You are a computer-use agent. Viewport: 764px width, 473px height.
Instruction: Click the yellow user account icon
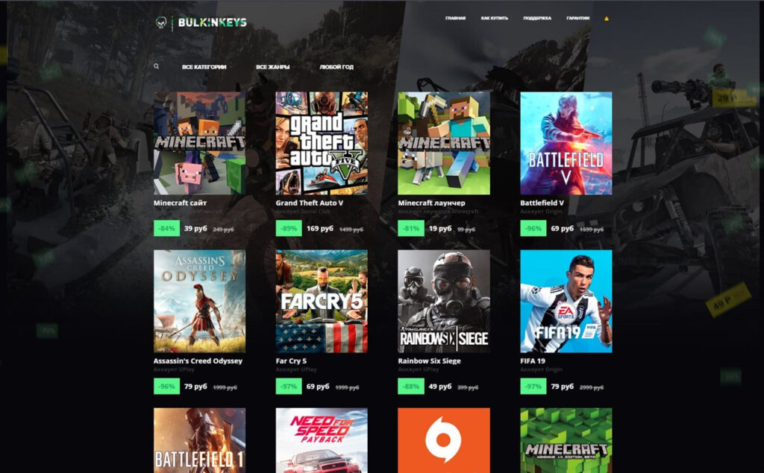click(607, 19)
